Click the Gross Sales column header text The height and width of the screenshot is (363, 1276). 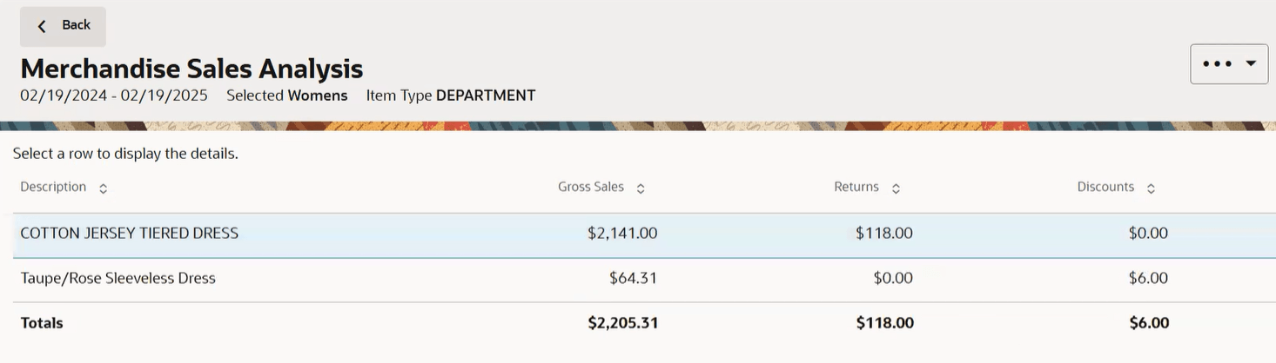[591, 187]
